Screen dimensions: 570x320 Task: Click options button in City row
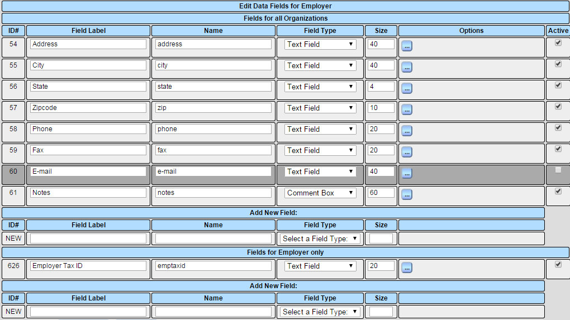[x=407, y=67]
